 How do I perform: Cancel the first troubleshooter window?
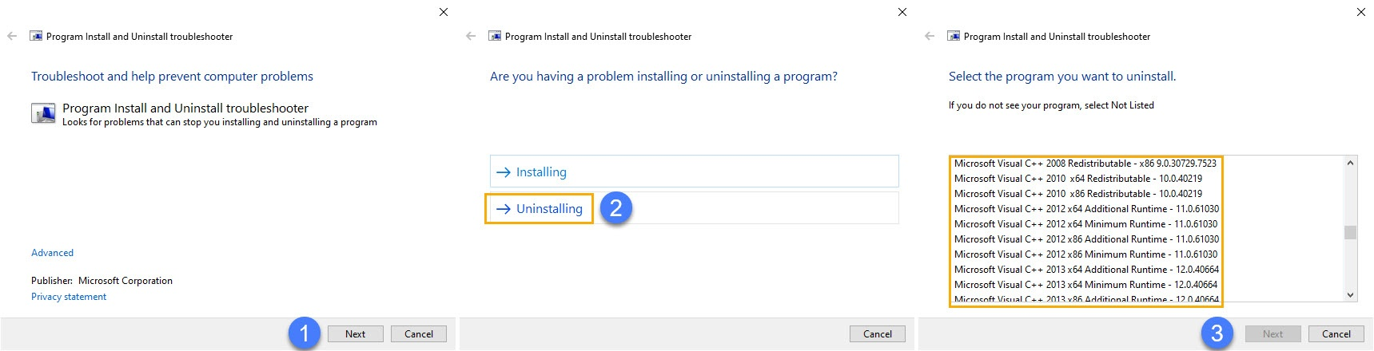click(419, 334)
